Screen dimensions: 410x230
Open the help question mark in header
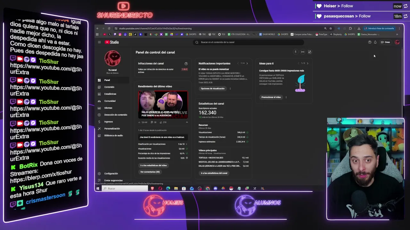370,42
